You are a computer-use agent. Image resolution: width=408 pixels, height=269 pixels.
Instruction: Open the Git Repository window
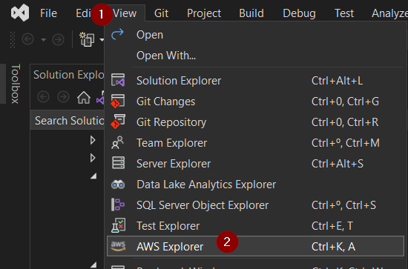(x=255, y=122)
